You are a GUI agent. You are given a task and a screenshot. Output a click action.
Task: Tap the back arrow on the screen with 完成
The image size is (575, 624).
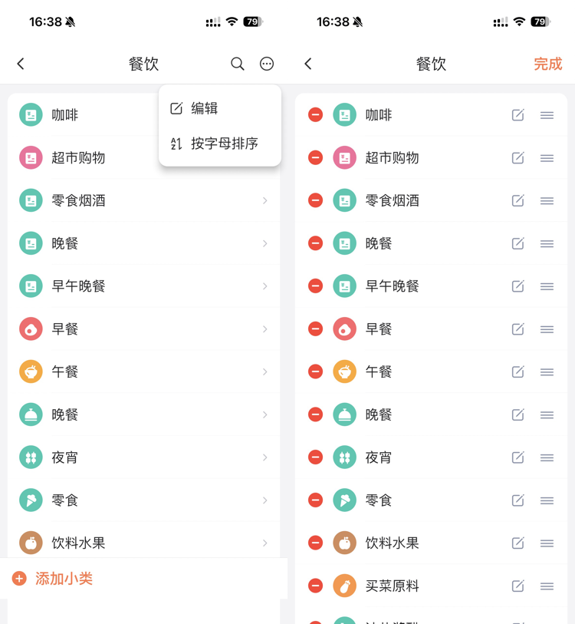pyautogui.click(x=308, y=64)
